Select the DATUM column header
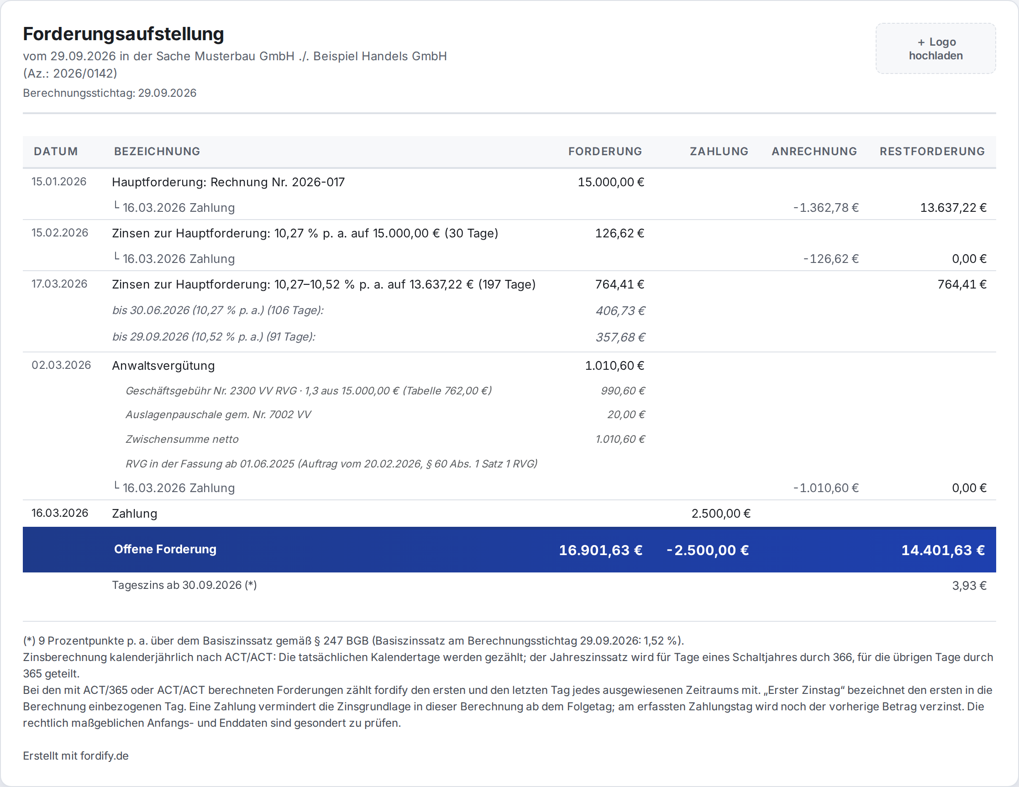This screenshot has width=1019, height=787. tap(56, 151)
